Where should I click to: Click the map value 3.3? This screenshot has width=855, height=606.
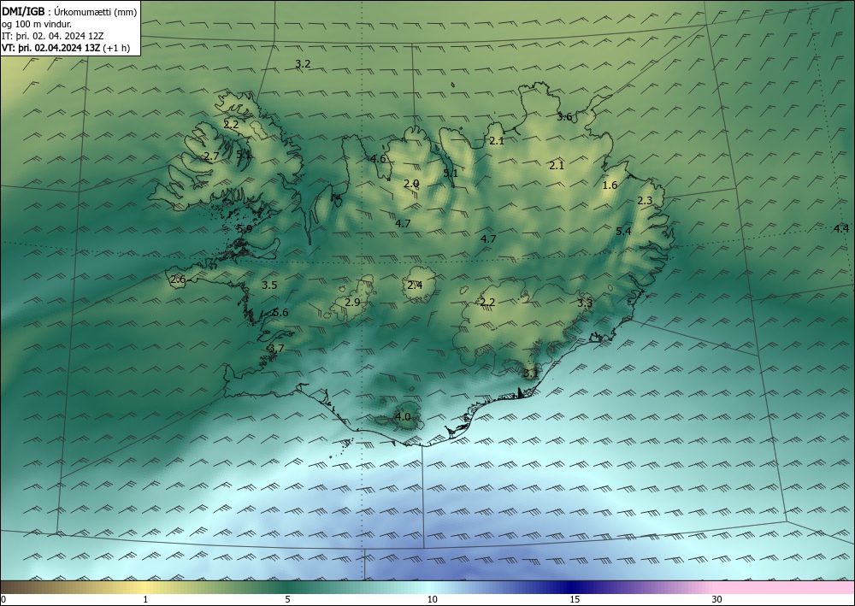click(x=585, y=303)
